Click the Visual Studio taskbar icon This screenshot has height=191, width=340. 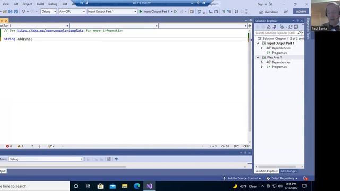[149, 186]
